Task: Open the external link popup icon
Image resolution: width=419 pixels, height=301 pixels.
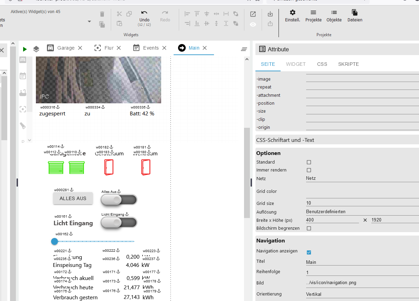Action: click(253, 14)
